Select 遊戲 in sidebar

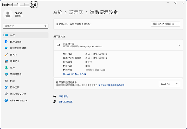(26, 81)
